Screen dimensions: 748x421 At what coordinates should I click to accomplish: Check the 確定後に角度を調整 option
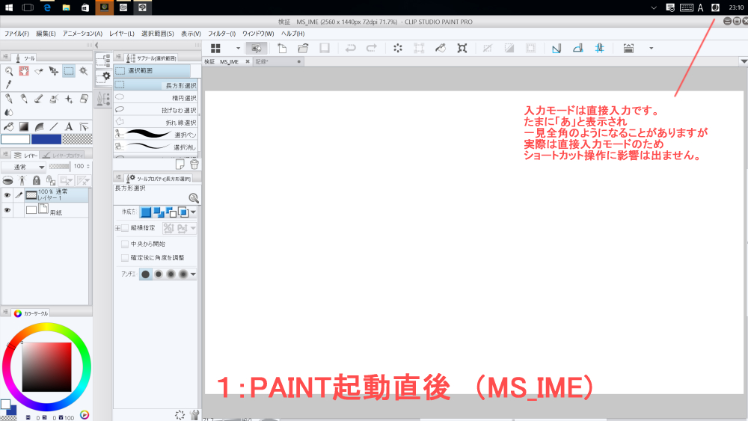click(x=125, y=257)
